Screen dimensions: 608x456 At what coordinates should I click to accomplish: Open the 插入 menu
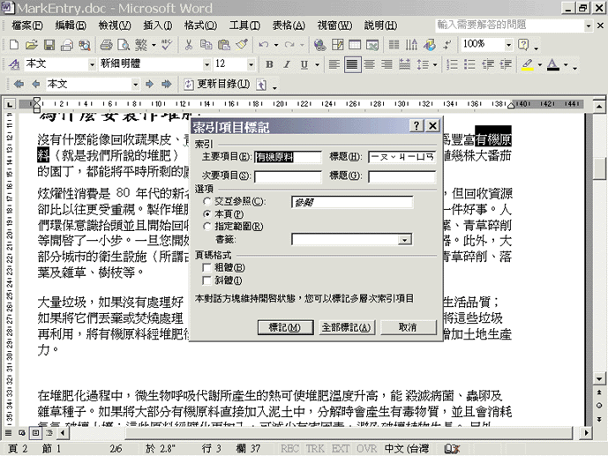157,26
